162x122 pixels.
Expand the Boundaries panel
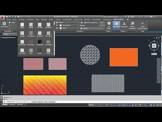tap(9, 31)
